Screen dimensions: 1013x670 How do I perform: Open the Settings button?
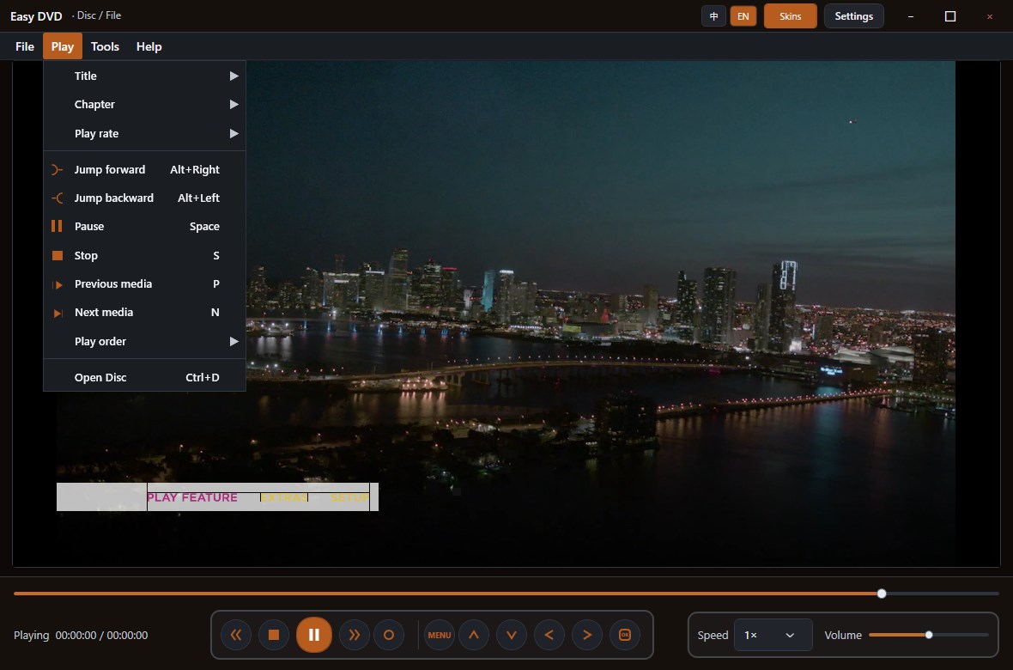853,16
